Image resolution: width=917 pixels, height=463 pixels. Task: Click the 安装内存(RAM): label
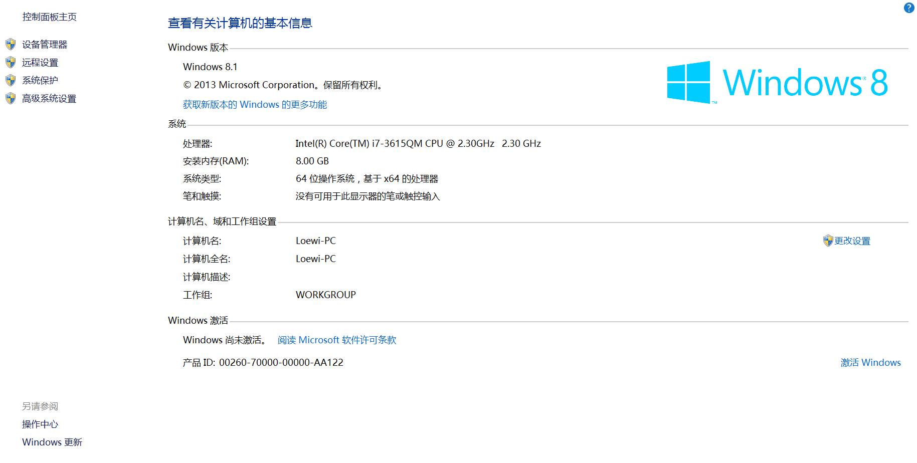(x=216, y=161)
